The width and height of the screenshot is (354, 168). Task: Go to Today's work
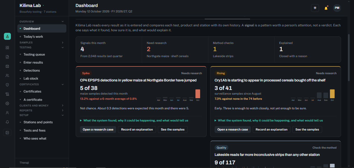42,36
